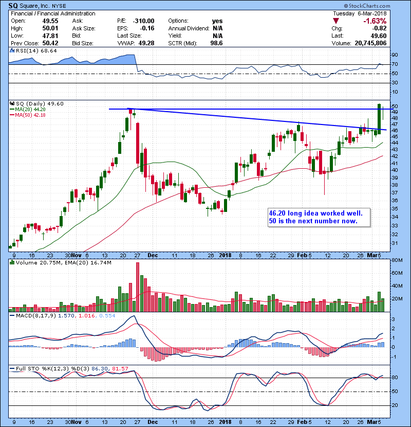Viewport: 411px width, 427px height.
Task: Click the 40M volume axis label
Action: click(397, 286)
